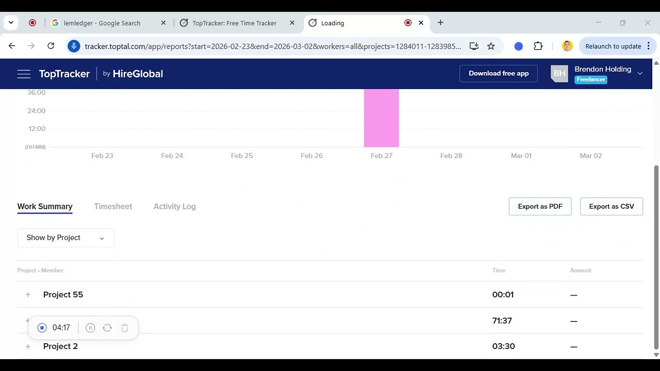Open the Brendon Holding account dropdown

tap(640, 74)
